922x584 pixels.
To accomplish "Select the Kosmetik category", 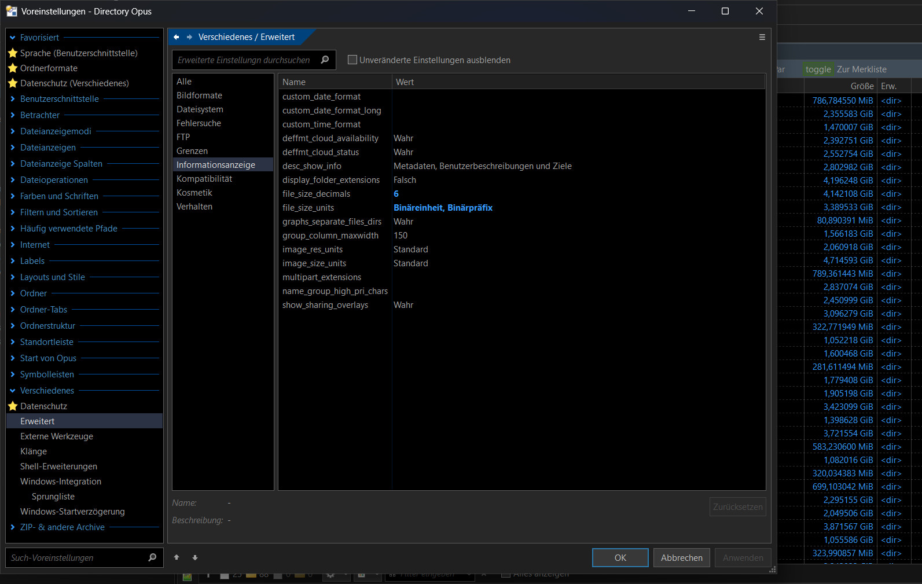I will tap(223, 193).
